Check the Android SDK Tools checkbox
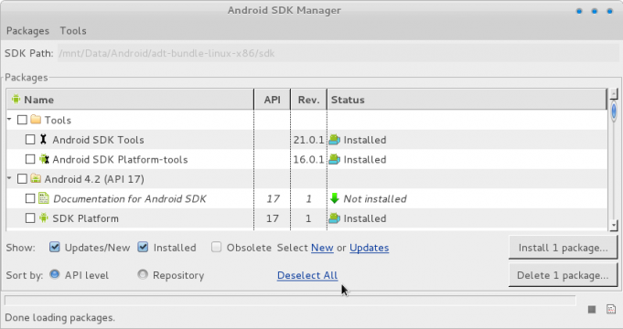The height and width of the screenshot is (329, 623). tap(30, 140)
